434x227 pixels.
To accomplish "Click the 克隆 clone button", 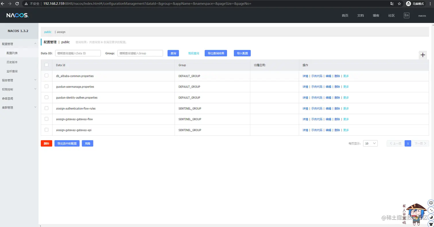I will pos(88,143).
